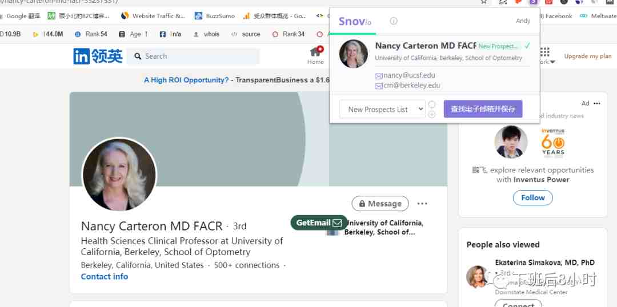The height and width of the screenshot is (307, 617).
Task: Click the Inventus 60 Years logo
Action: click(553, 142)
